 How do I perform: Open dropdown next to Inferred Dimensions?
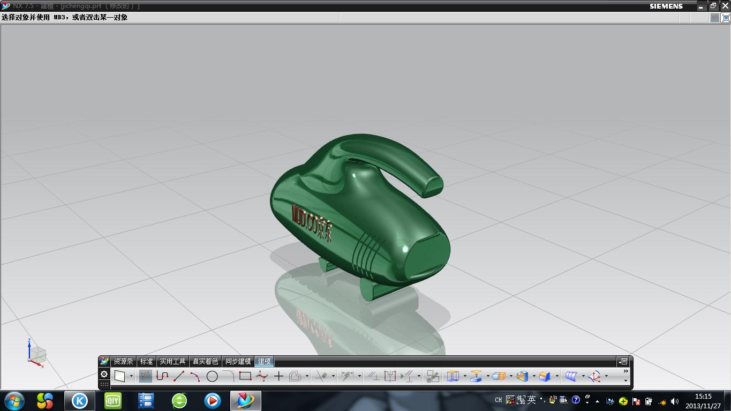(x=359, y=376)
